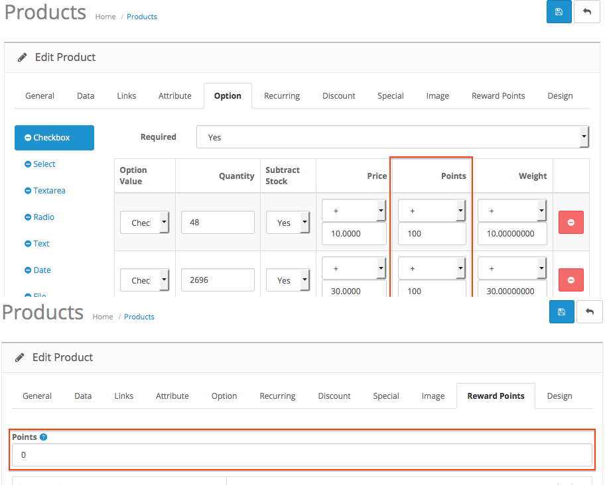This screenshot has height=485, width=605.
Task: Open Attribute tab in upper screenshot
Action: [174, 96]
